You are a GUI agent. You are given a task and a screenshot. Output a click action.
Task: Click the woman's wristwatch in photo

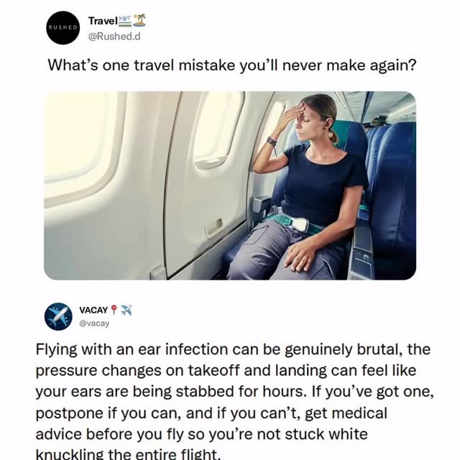(x=272, y=142)
